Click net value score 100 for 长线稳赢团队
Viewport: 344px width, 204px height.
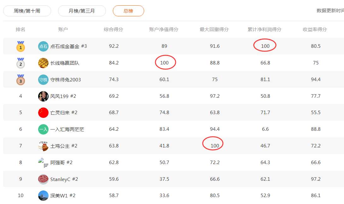pos(164,63)
